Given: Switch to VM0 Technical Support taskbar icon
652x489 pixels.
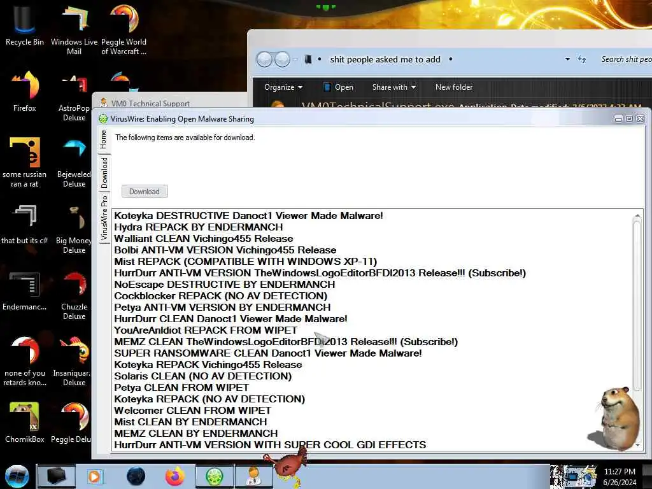Looking at the screenshot, I should (253, 476).
